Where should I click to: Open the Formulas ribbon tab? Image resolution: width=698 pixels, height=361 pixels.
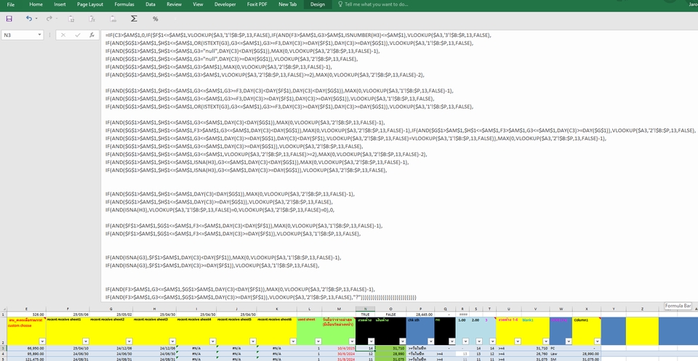click(124, 4)
